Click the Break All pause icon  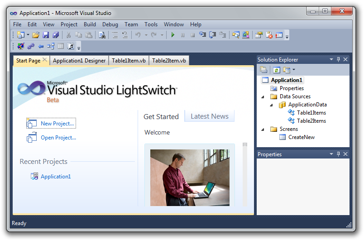coord(183,35)
